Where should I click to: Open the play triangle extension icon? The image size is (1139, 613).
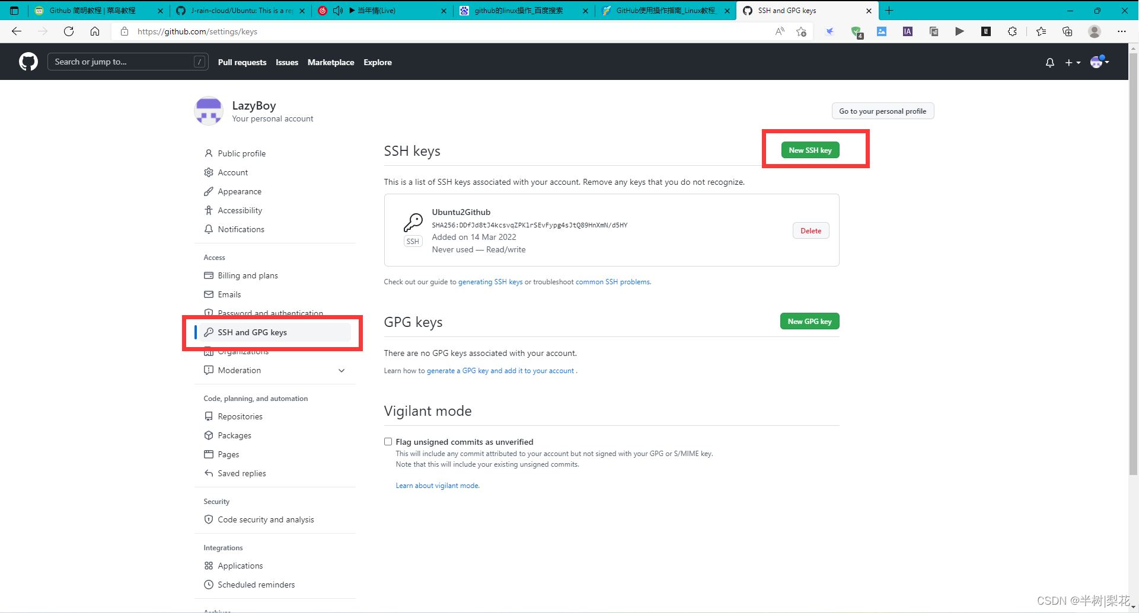pos(959,31)
